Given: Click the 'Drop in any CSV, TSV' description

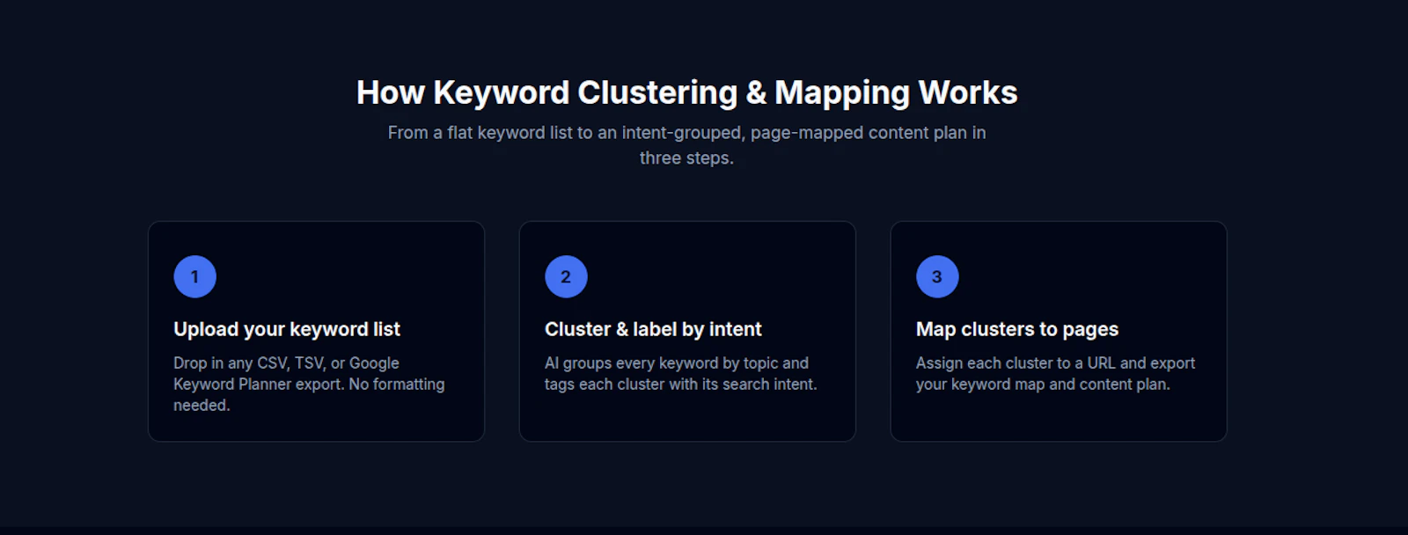Looking at the screenshot, I should (x=309, y=384).
